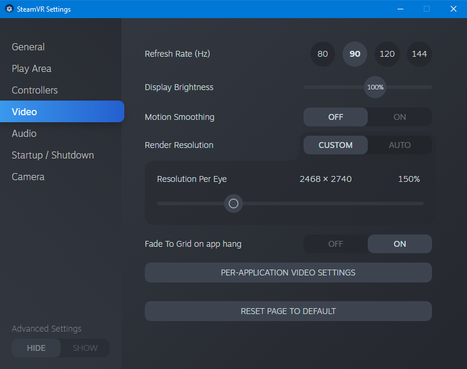Click the Advanced Settings label
This screenshot has height=369, width=467.
[47, 329]
